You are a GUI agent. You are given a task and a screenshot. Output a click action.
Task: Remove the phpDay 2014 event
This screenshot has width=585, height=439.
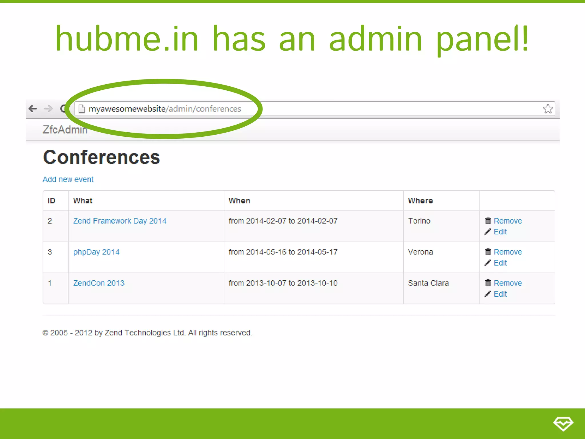click(x=508, y=252)
